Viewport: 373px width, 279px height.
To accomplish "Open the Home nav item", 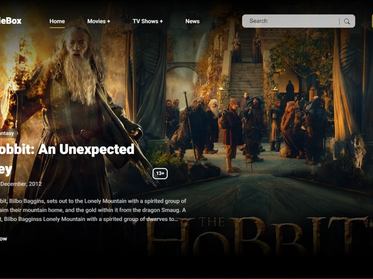I will 57,21.
